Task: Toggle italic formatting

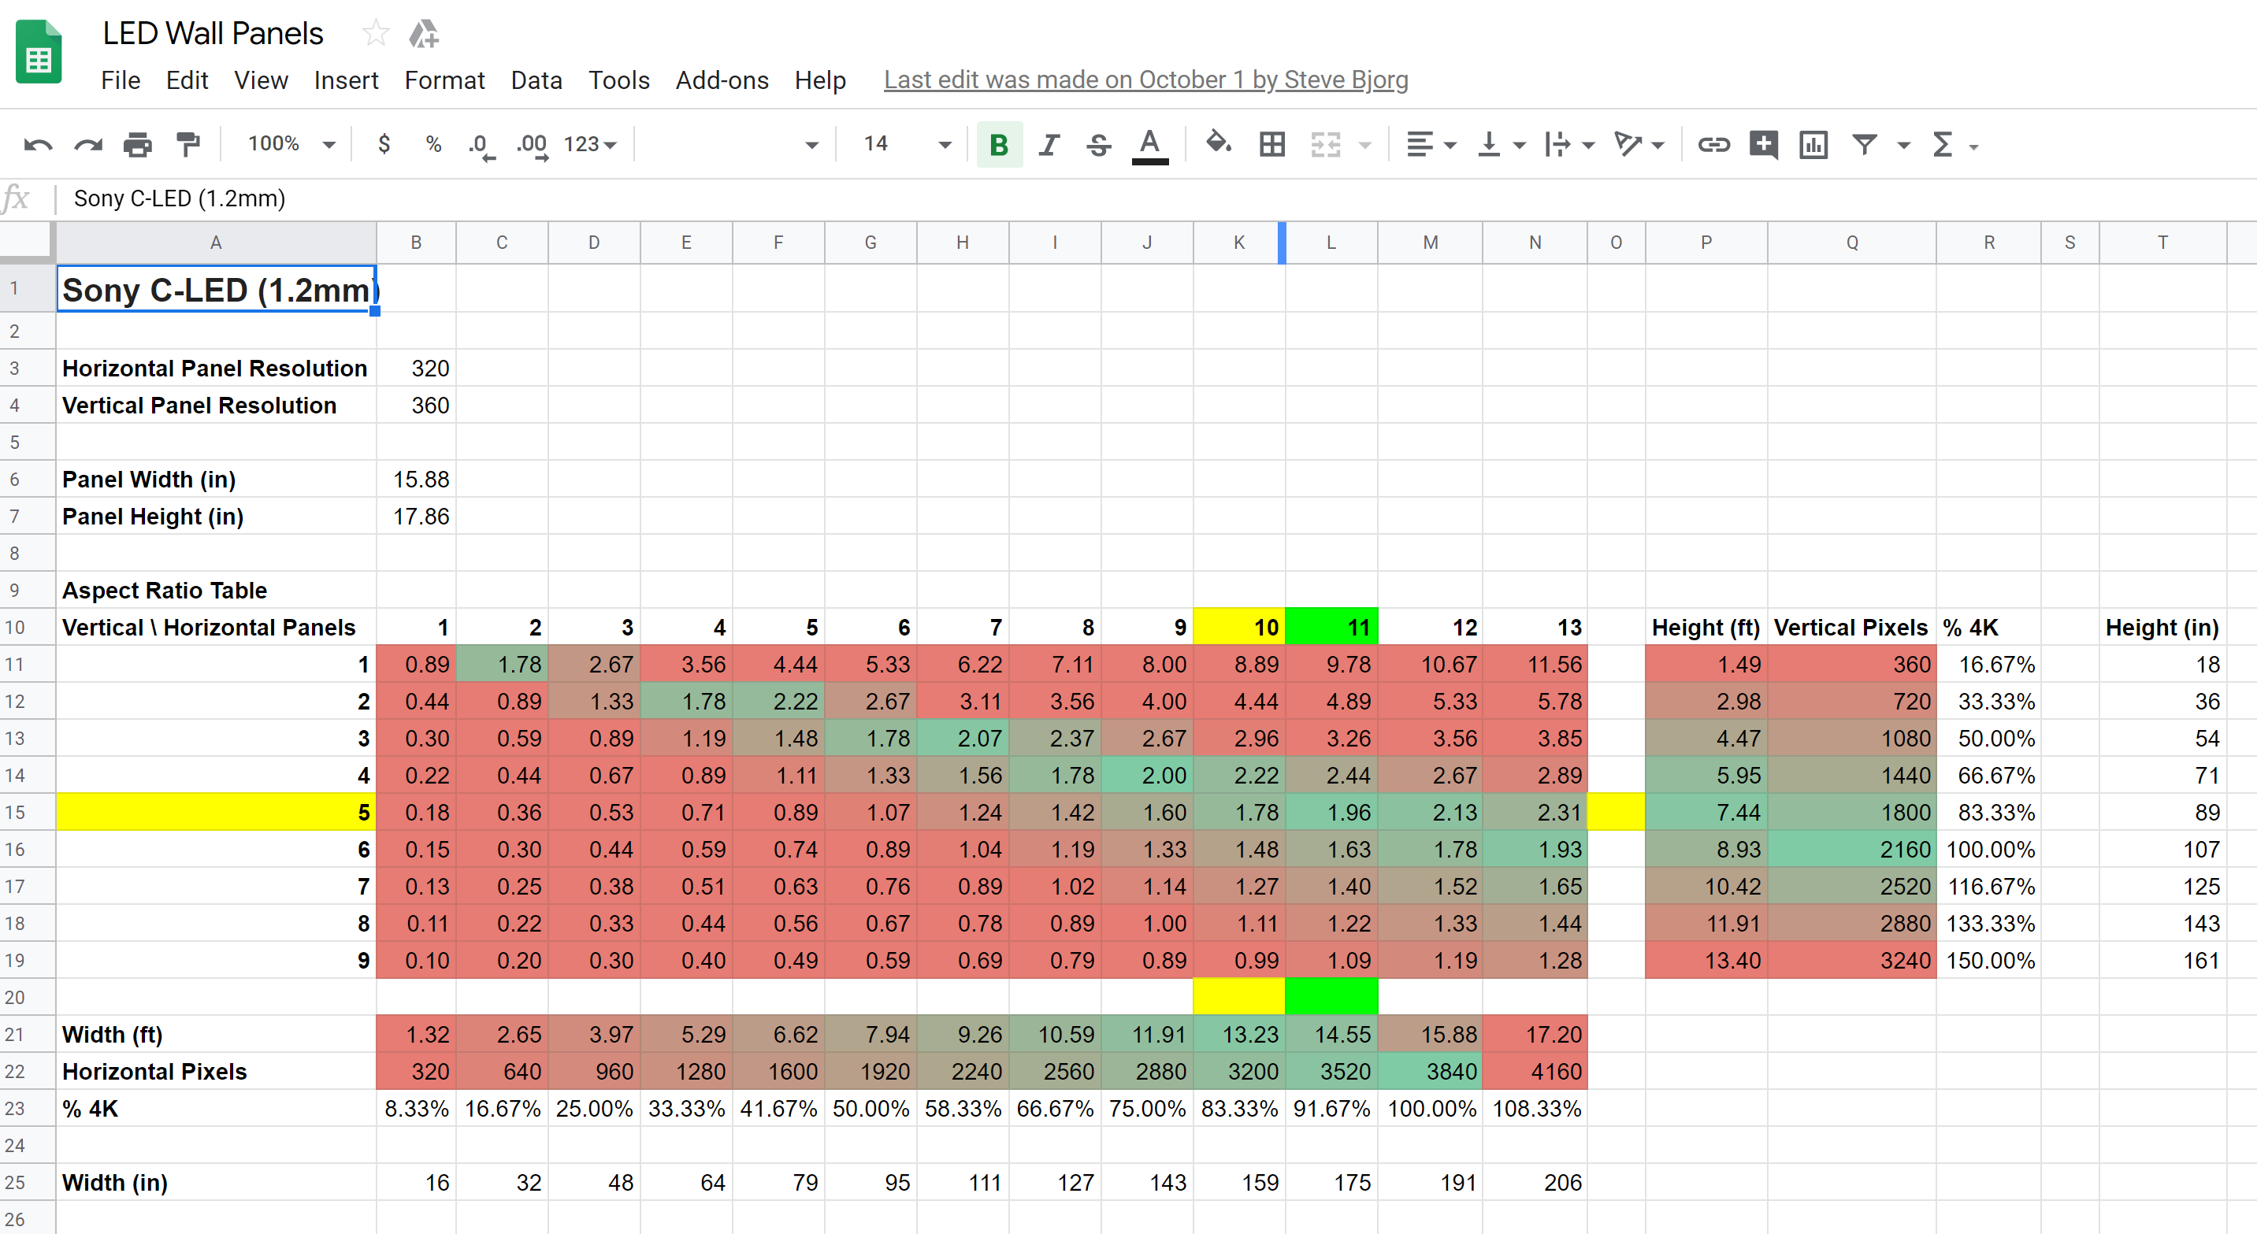Action: click(1049, 145)
